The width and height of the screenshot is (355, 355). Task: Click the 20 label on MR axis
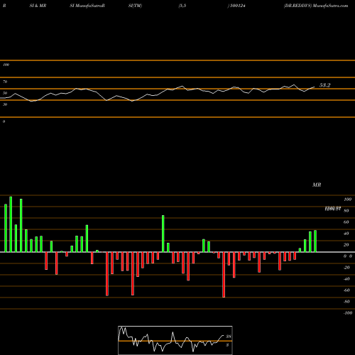(x=346, y=245)
